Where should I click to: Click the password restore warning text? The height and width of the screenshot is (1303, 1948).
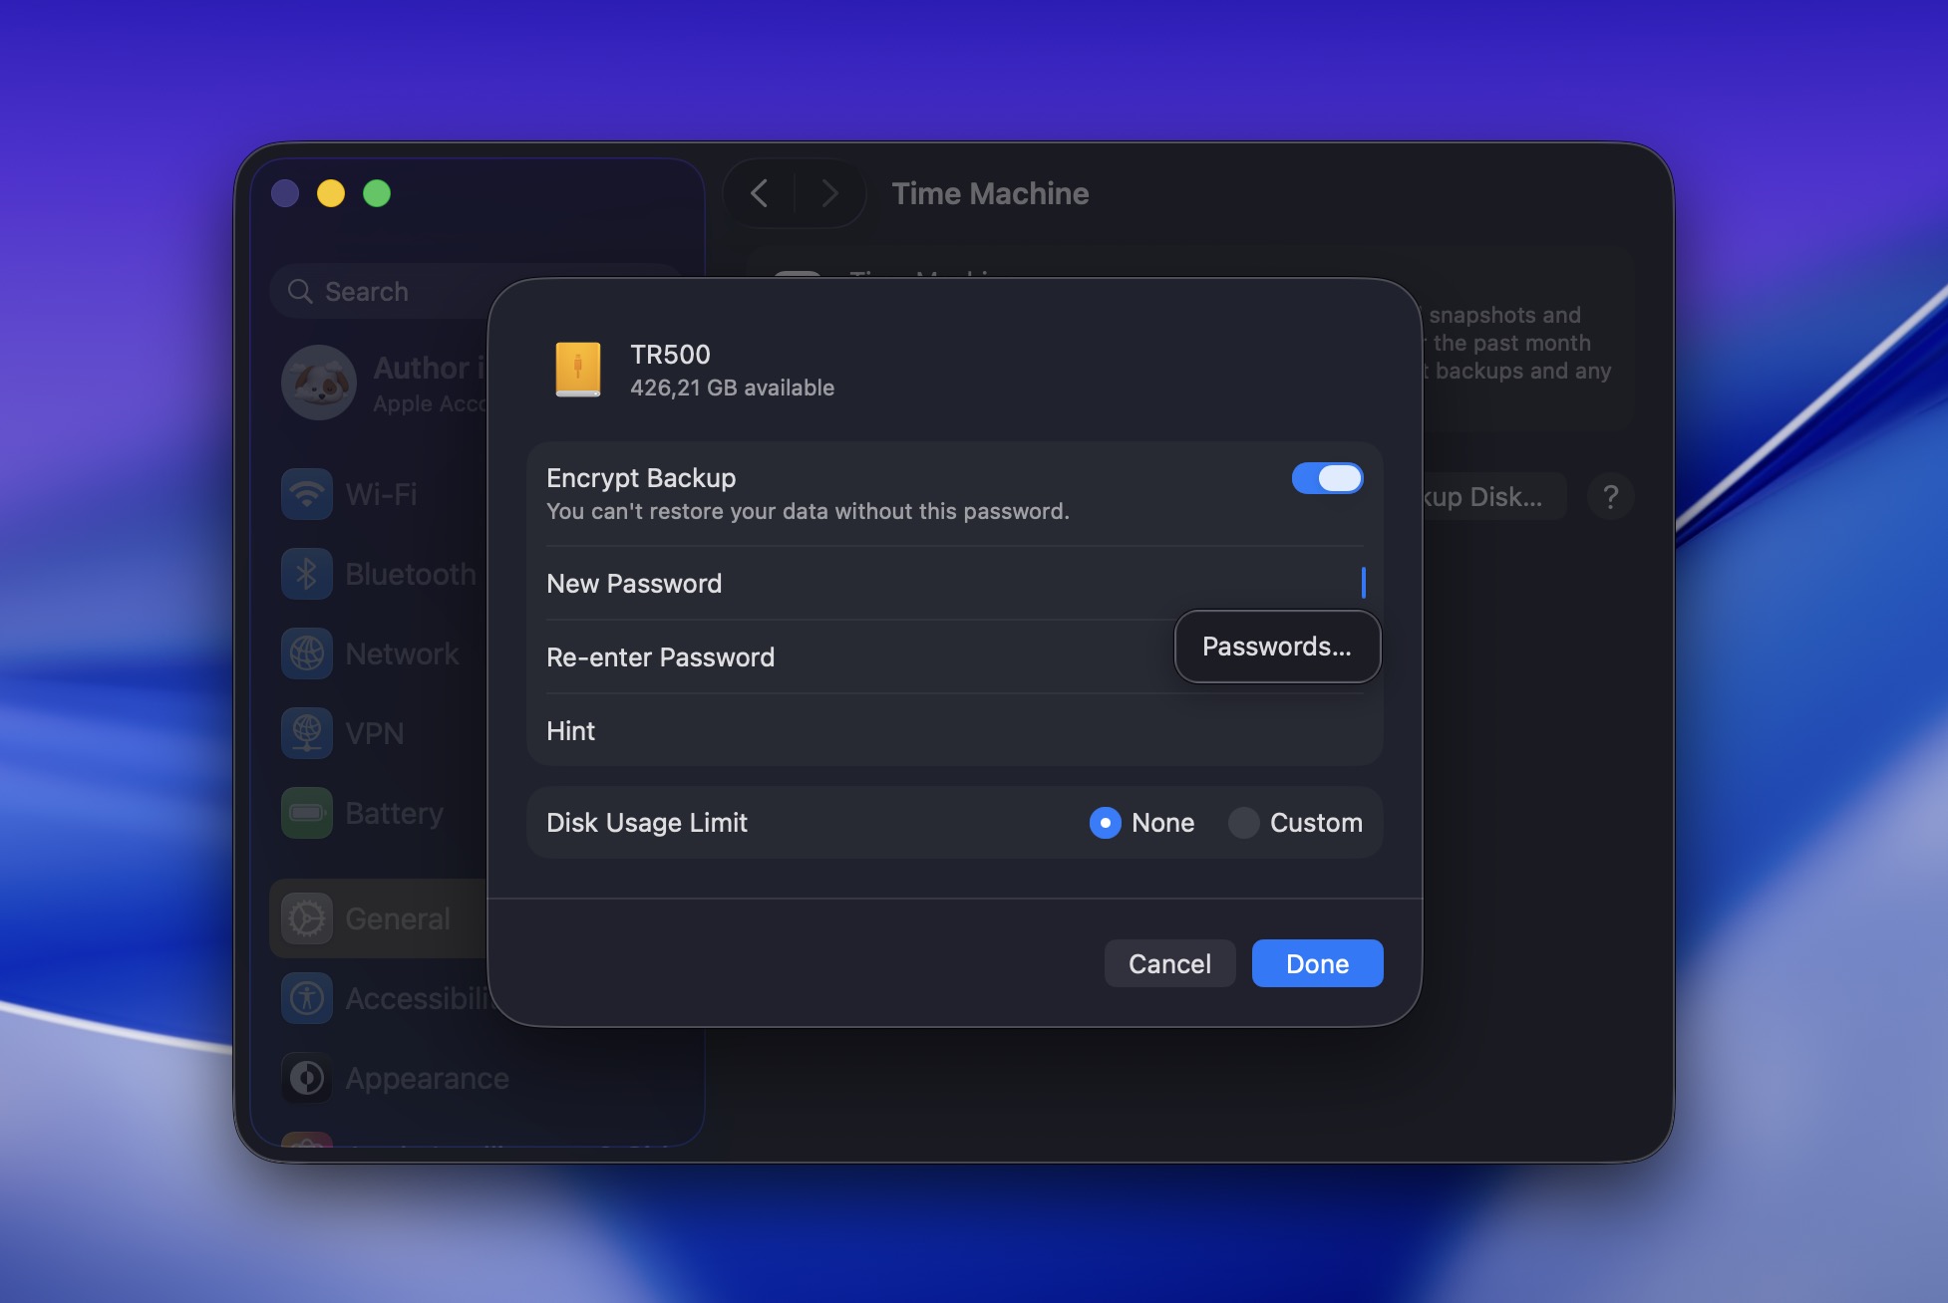808,511
